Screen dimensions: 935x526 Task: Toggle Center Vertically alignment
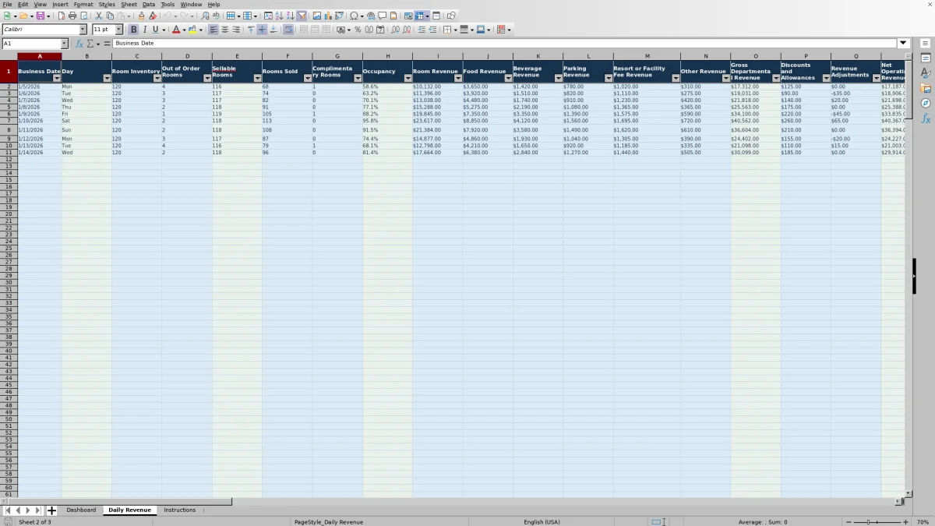coord(262,30)
